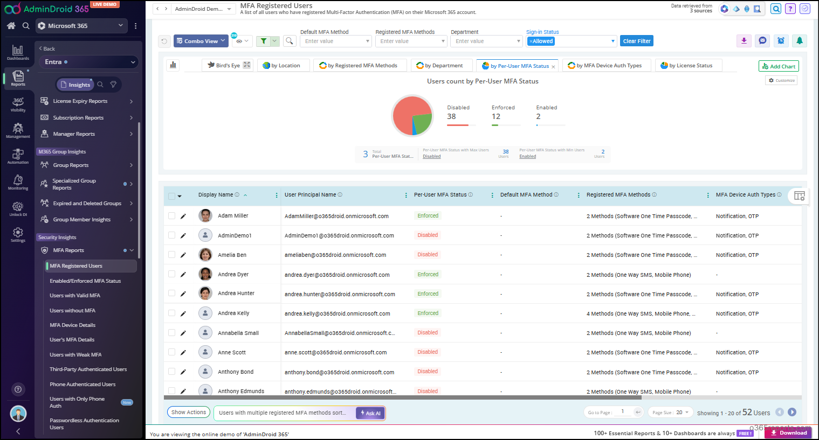Select all rows header checkbox
This screenshot has height=440, width=819.
(171, 196)
